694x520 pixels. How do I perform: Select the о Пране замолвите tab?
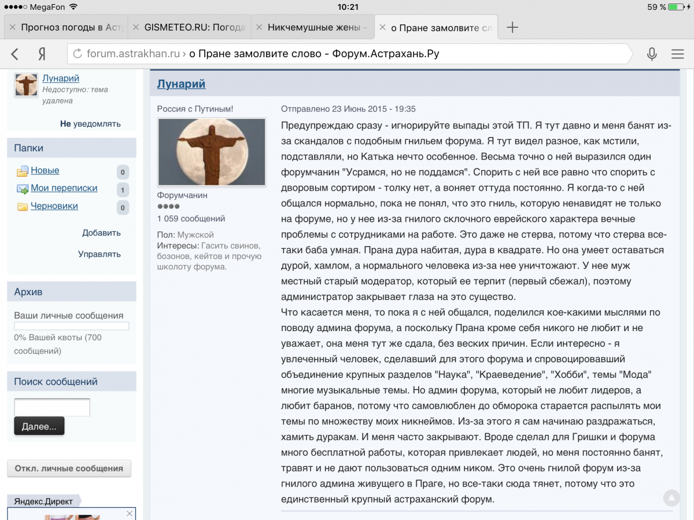(437, 27)
